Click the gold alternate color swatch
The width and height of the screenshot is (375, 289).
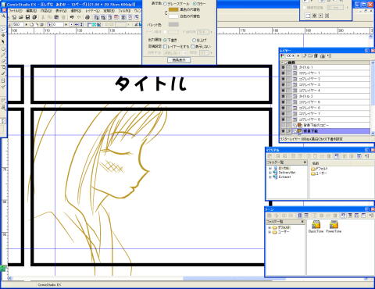coord(173,9)
